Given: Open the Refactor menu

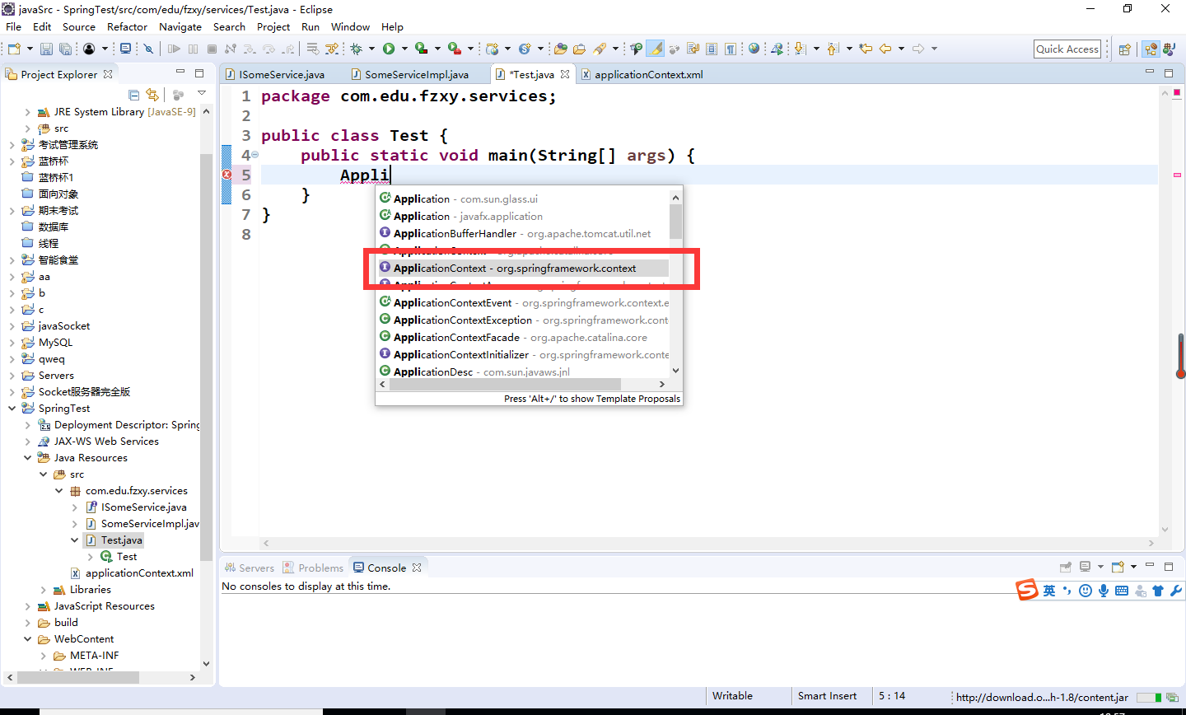Looking at the screenshot, I should (x=127, y=27).
